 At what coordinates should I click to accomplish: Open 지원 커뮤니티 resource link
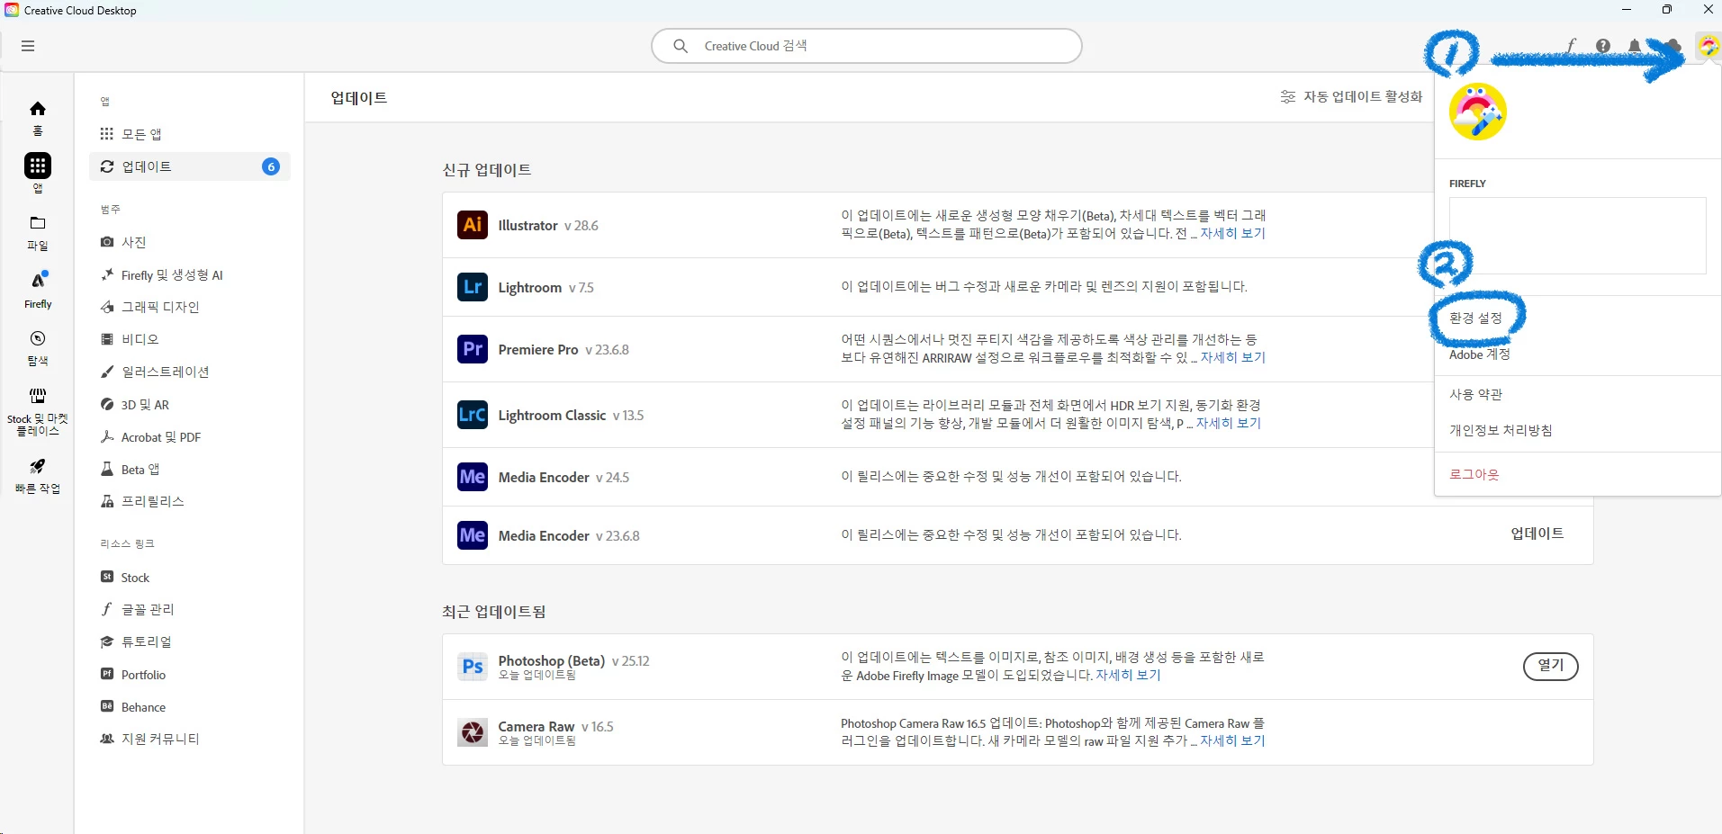[x=190, y=739]
